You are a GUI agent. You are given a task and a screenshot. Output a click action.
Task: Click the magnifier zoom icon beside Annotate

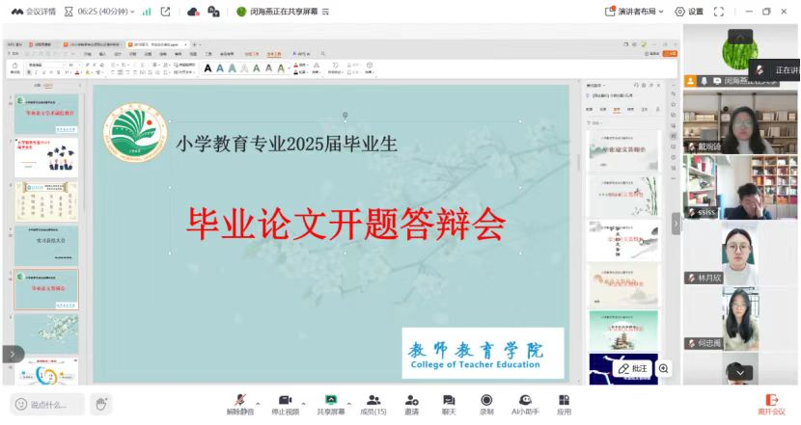pyautogui.click(x=664, y=368)
